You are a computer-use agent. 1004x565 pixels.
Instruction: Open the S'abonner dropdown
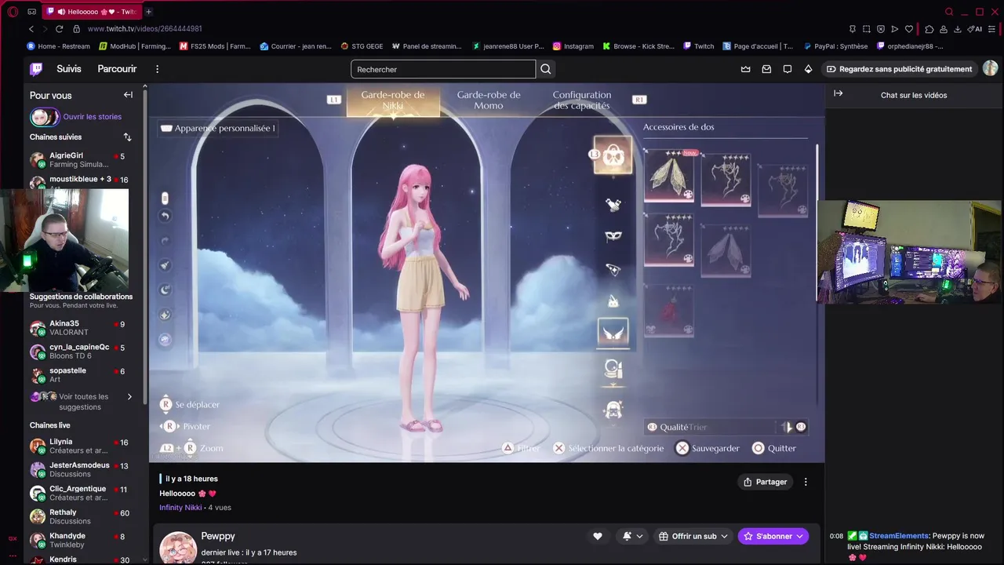click(x=773, y=536)
